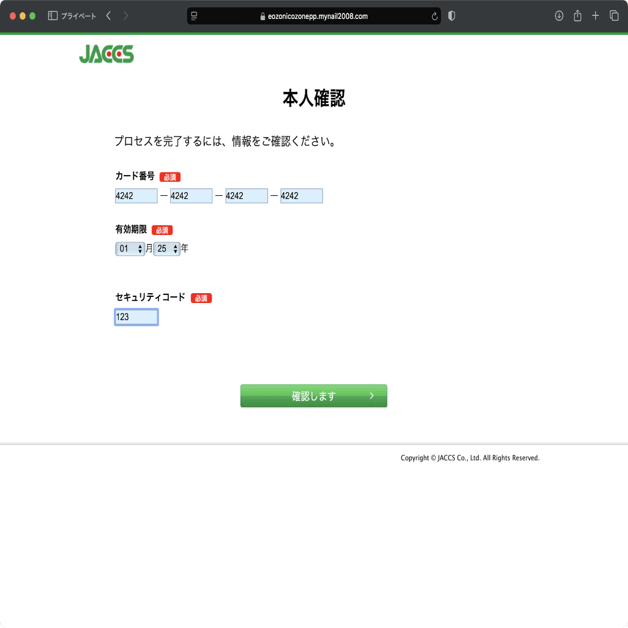Open the expiration year dropdown showing 25

coord(163,249)
